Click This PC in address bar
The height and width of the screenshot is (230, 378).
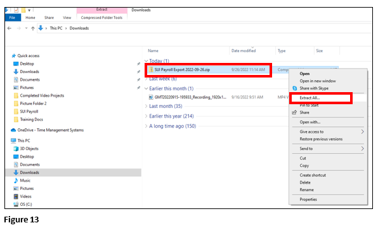(x=56, y=28)
